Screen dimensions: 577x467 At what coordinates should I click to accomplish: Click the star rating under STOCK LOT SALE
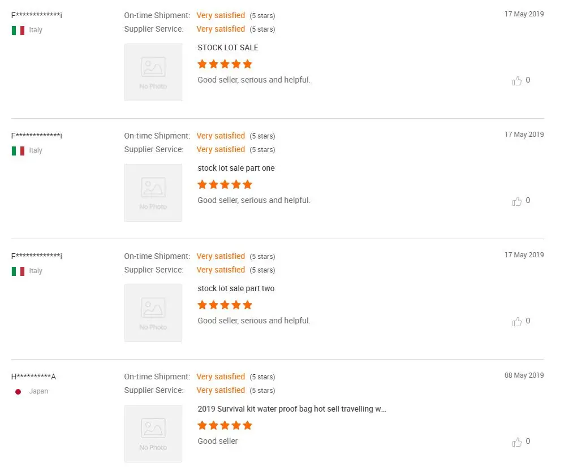[x=225, y=64]
